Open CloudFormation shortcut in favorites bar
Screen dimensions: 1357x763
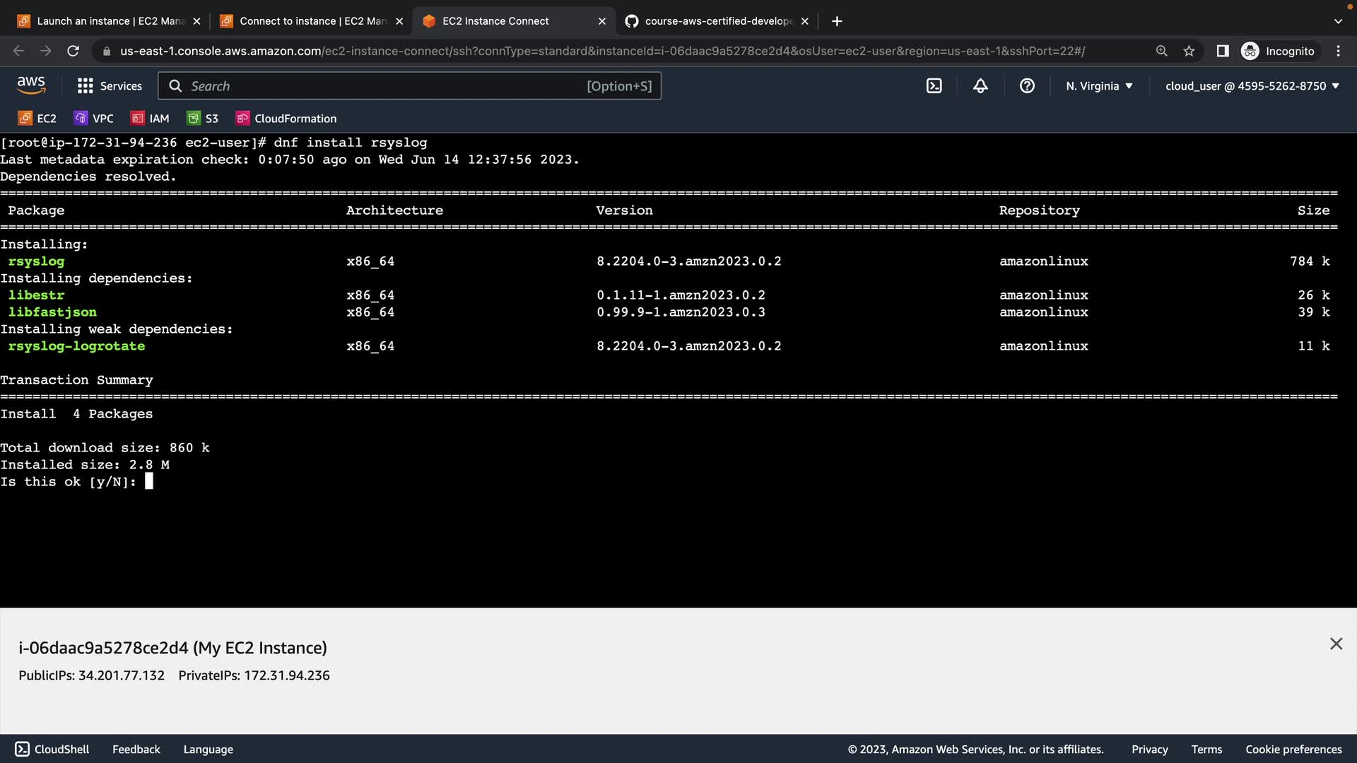286,119
